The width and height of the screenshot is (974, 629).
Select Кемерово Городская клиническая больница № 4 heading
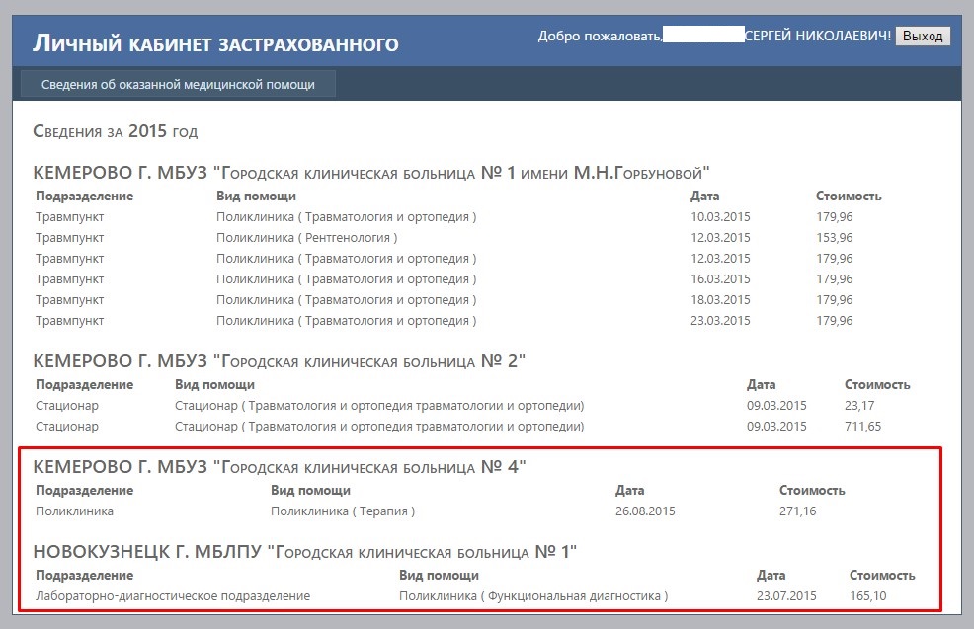coord(279,467)
